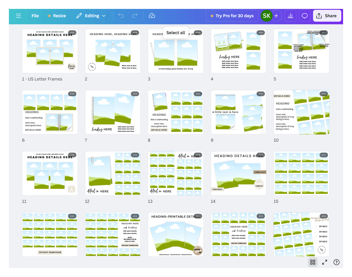The height and width of the screenshot is (277, 352).
Task: Open more options for page 11
Action: click(72, 155)
